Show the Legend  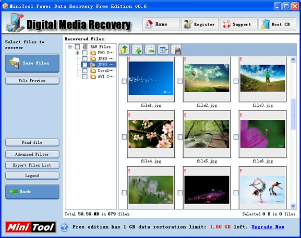(32, 176)
